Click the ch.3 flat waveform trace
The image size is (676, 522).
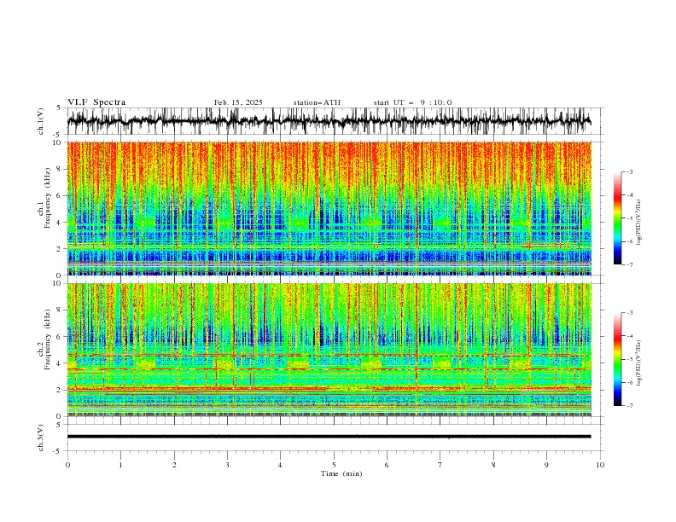(329, 437)
